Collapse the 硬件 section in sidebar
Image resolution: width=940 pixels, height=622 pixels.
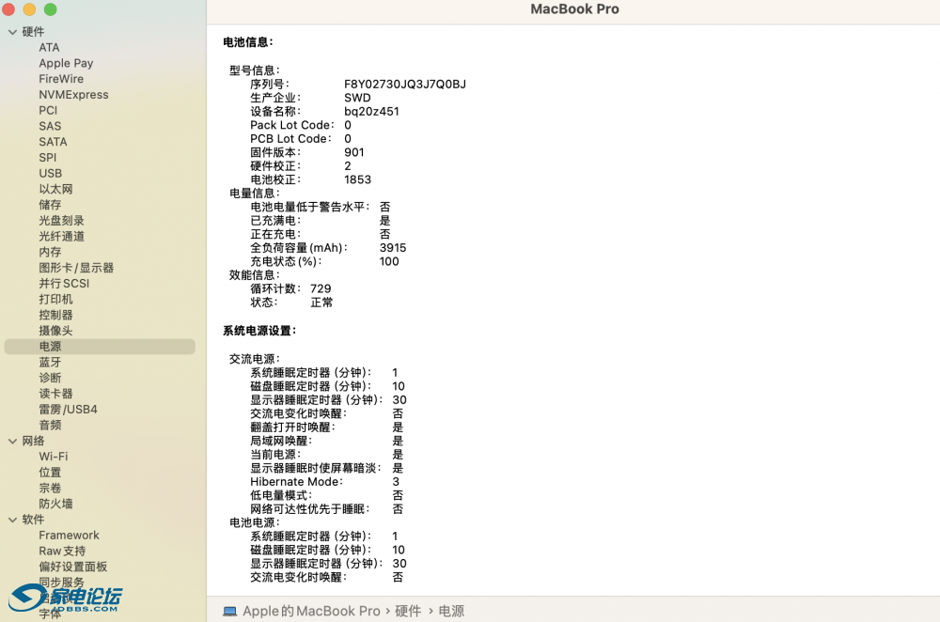tap(12, 32)
